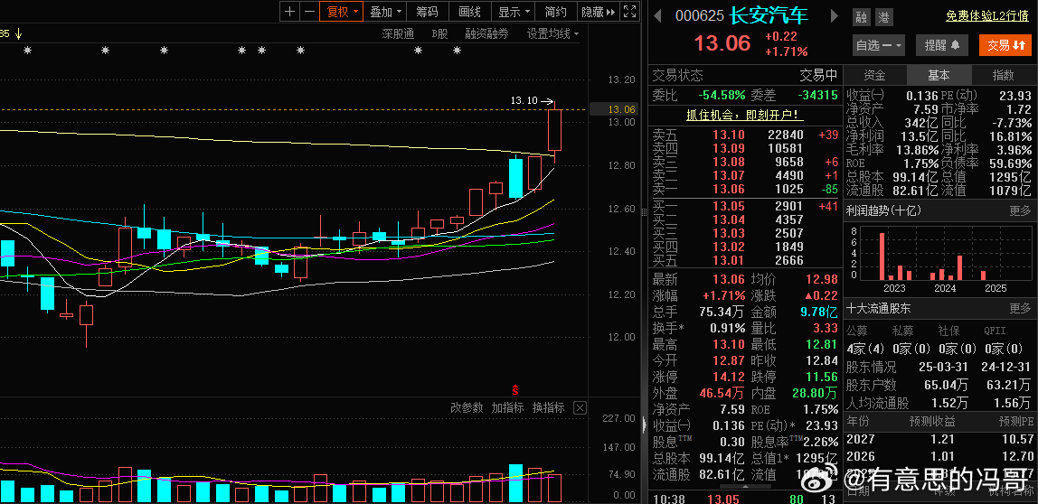Click the 融资融券 tag
This screenshot has width=1038, height=504.
click(x=486, y=33)
